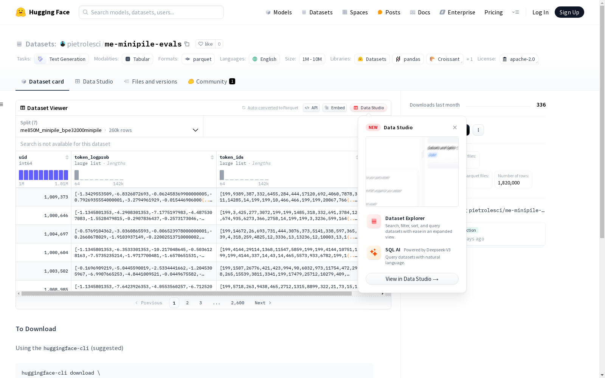Jump to page 2,600 of the table
Screen dimensions: 605x378
click(237, 303)
